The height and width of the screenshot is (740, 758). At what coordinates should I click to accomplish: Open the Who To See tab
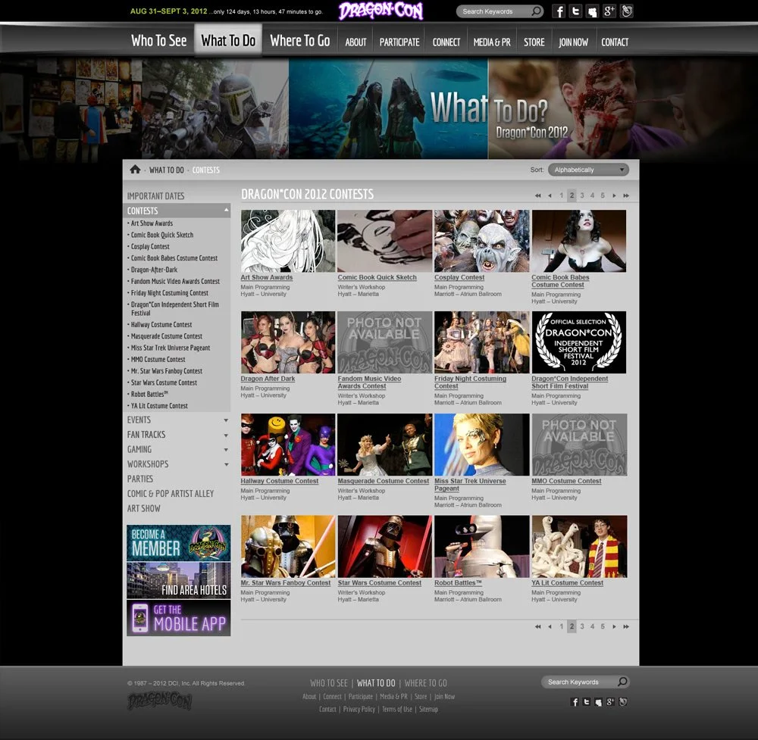click(159, 41)
